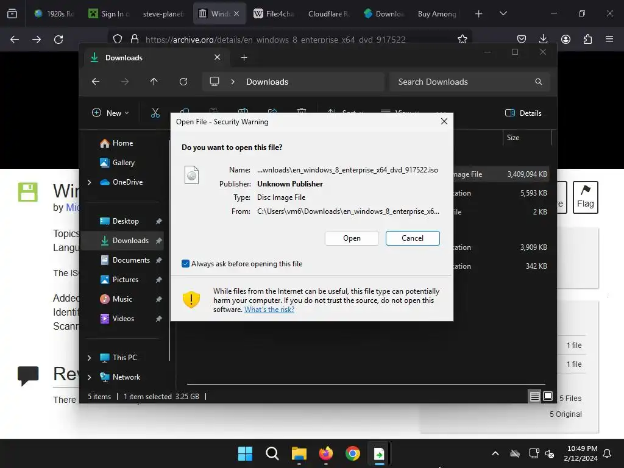Open the Firefox list all tabs dropdown

coord(503,13)
